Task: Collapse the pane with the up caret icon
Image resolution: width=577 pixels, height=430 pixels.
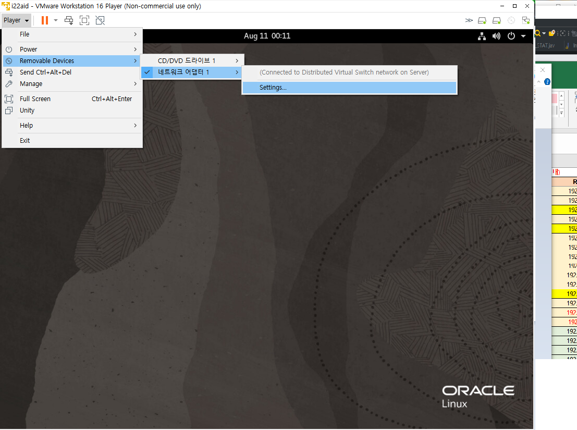Action: (539, 82)
